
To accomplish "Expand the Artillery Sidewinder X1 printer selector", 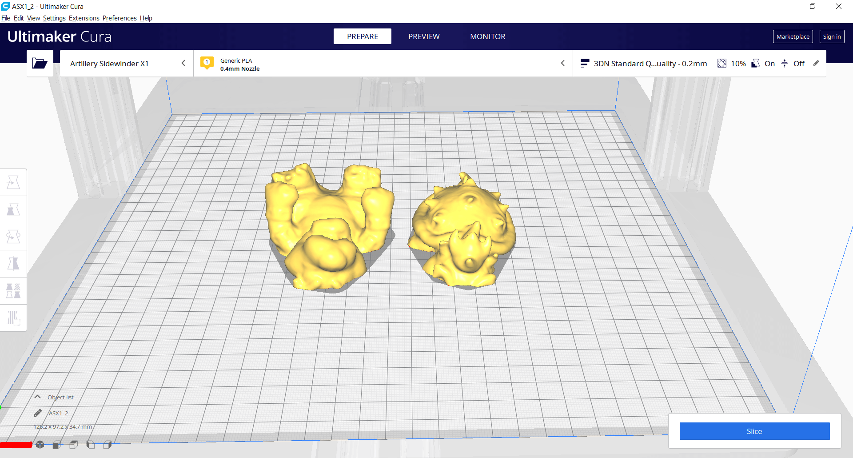I will pyautogui.click(x=127, y=63).
